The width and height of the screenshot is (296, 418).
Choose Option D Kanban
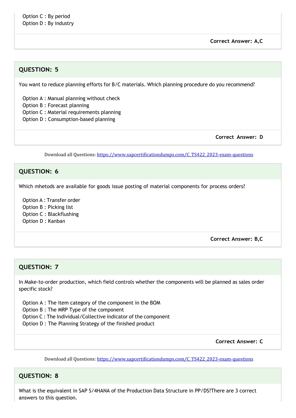44,221
